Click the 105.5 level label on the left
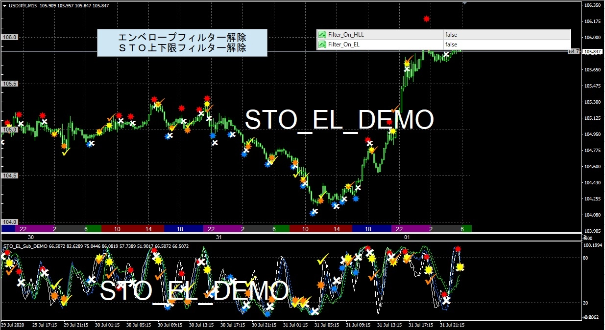605x330 pixels. [x=10, y=84]
